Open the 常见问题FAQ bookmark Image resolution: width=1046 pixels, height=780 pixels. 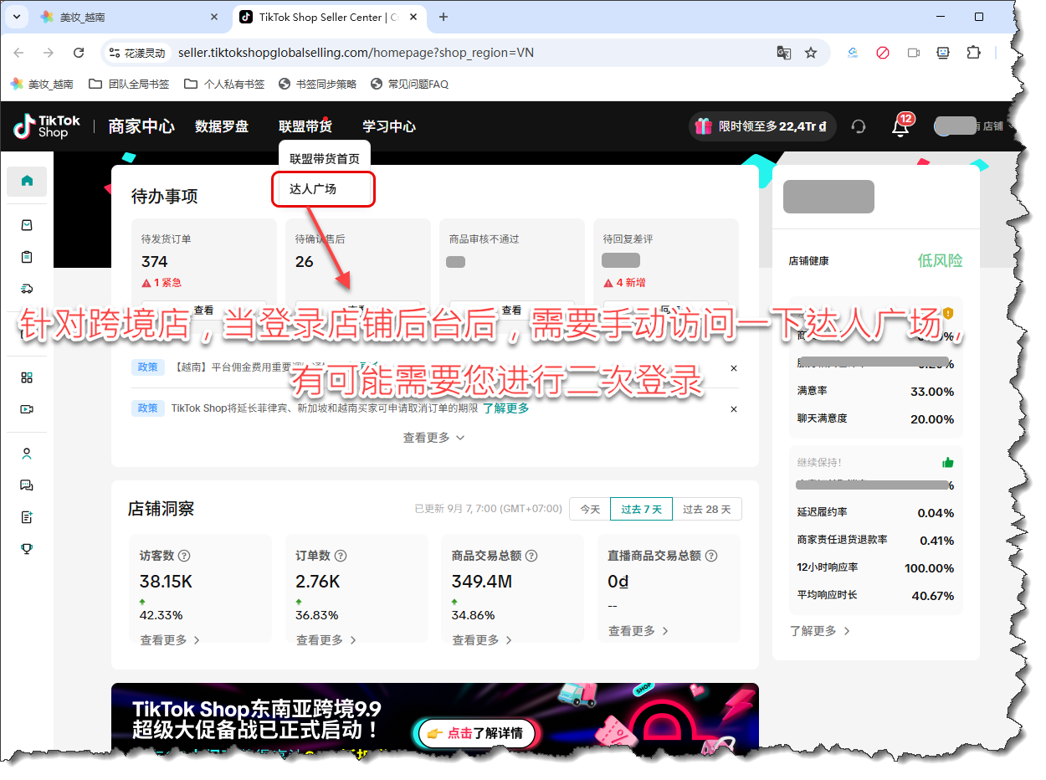pos(409,85)
